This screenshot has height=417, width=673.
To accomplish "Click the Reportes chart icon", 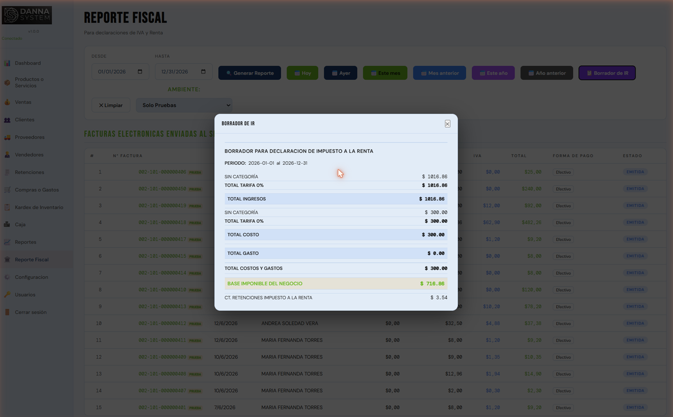I will [x=7, y=242].
